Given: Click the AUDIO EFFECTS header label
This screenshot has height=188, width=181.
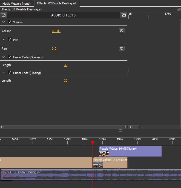Looking at the screenshot, I should coord(63,15).
